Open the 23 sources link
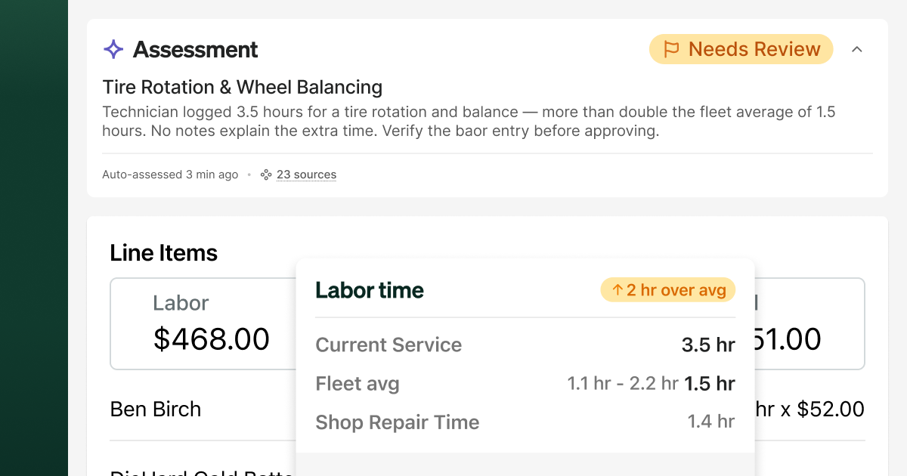The height and width of the screenshot is (476, 907). (x=306, y=175)
